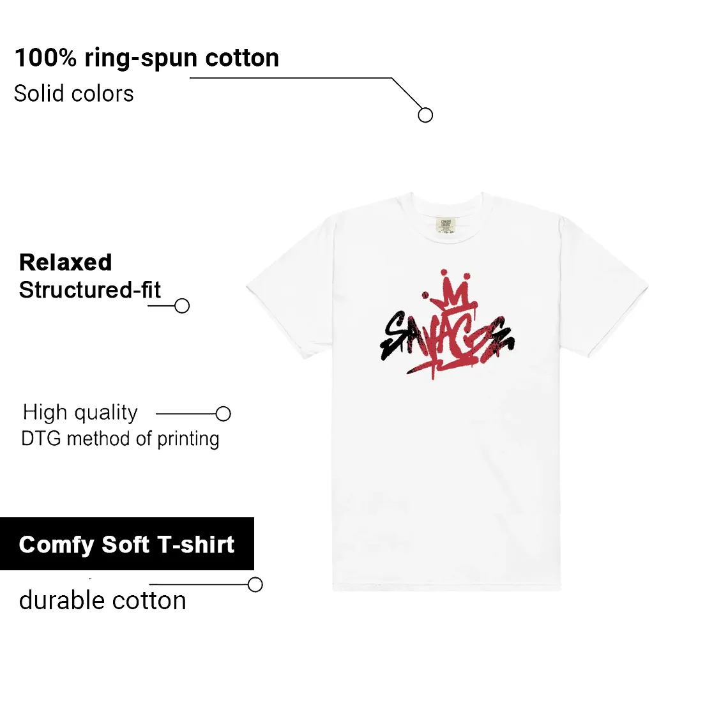The height and width of the screenshot is (728, 728).
Task: Click the High quality text
Action: point(80,413)
